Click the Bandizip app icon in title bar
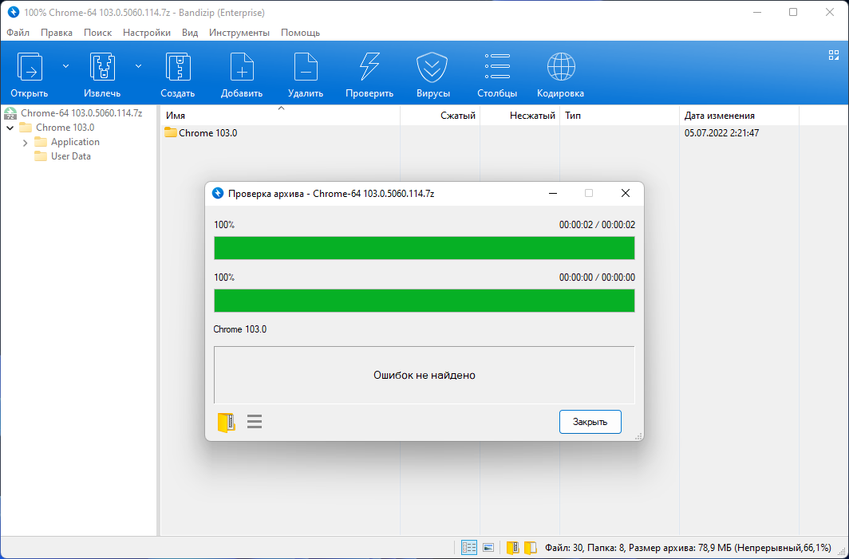 click(x=14, y=12)
